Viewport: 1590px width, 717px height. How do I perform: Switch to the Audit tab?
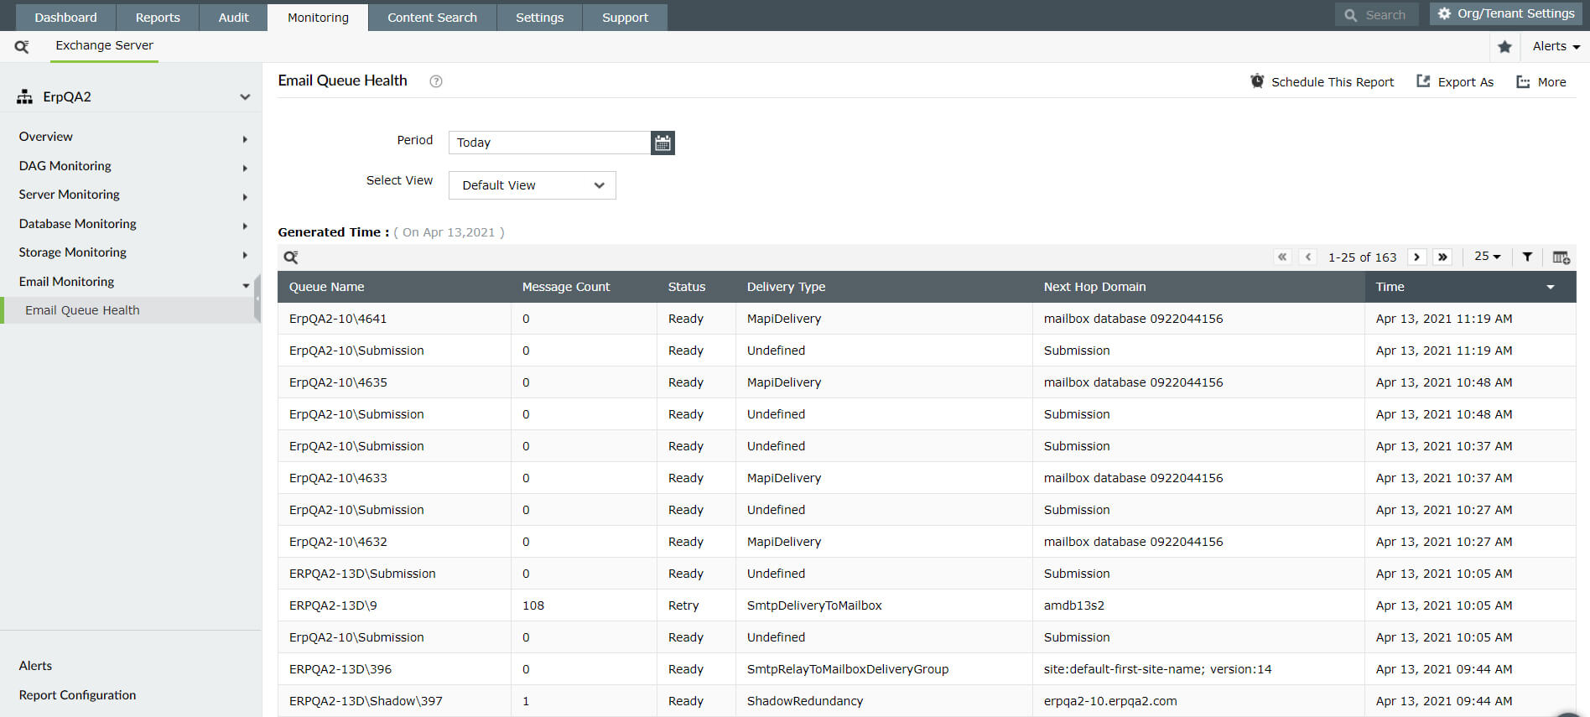tap(233, 18)
